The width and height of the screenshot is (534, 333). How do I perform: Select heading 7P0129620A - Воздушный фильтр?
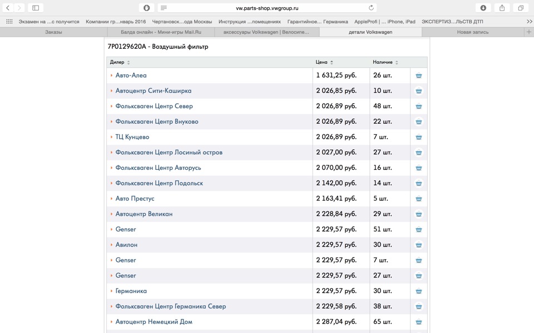157,47
